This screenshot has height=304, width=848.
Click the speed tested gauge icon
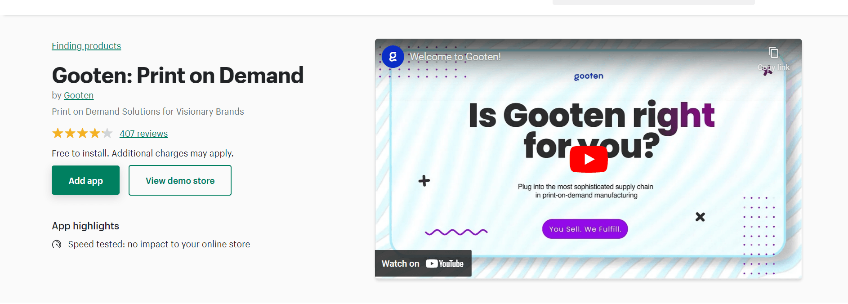click(x=57, y=244)
